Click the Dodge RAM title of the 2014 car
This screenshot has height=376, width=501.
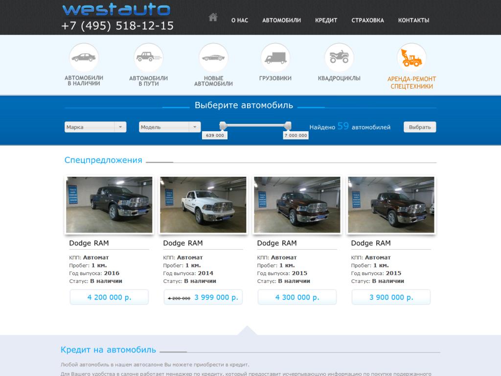click(183, 243)
